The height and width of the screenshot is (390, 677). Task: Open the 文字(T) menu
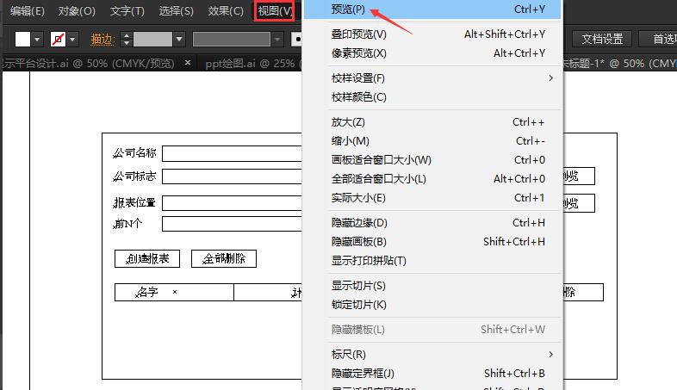[127, 11]
